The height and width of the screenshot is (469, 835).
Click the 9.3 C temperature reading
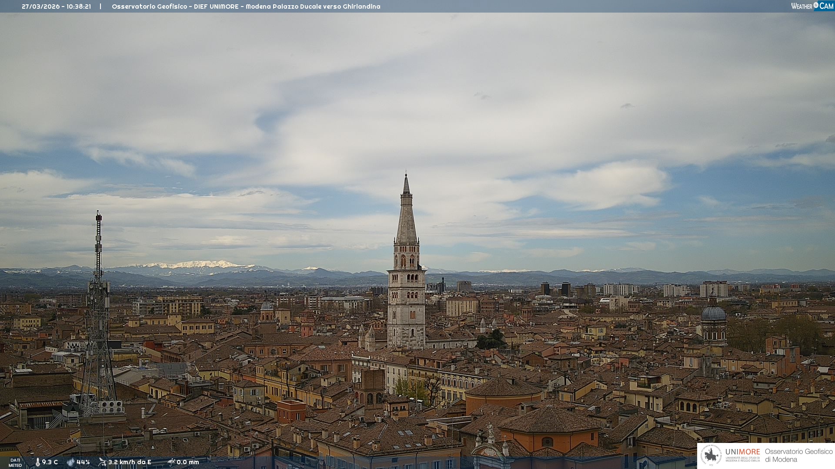[50, 462]
